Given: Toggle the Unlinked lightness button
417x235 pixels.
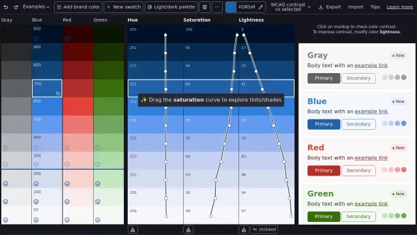Looking at the screenshot, I should [264, 229].
